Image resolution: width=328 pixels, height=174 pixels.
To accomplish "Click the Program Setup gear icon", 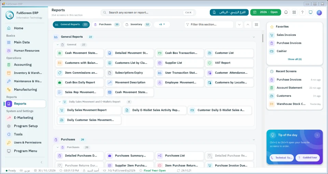I will click(9, 126).
